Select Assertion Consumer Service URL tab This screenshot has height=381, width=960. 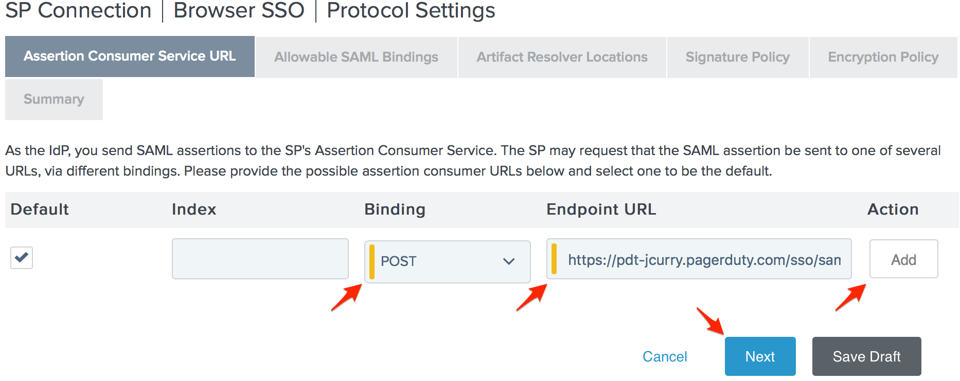click(x=130, y=56)
